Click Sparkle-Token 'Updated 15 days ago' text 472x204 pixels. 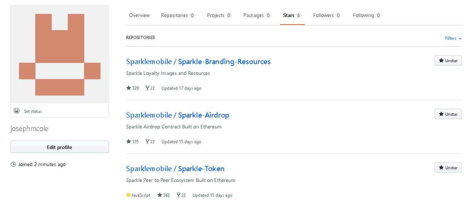click(x=212, y=195)
